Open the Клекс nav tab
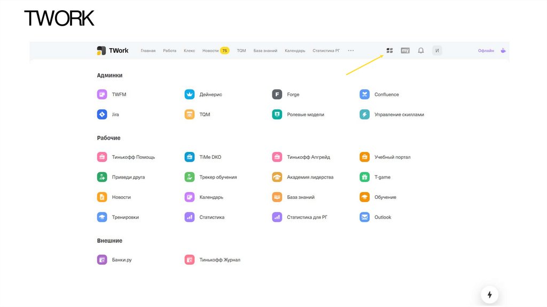547x307 pixels. pyautogui.click(x=190, y=51)
